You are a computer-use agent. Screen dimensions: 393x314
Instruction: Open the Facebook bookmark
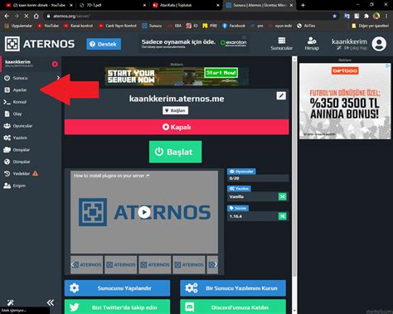(234, 26)
